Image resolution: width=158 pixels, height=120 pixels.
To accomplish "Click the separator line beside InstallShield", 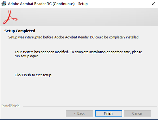I will point(90,106).
